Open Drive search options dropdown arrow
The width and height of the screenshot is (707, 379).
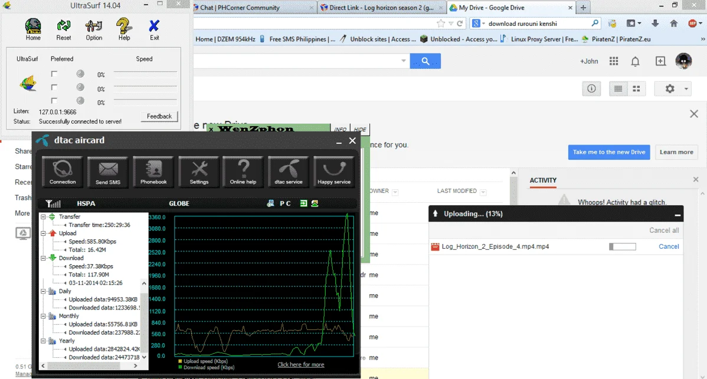[404, 61]
